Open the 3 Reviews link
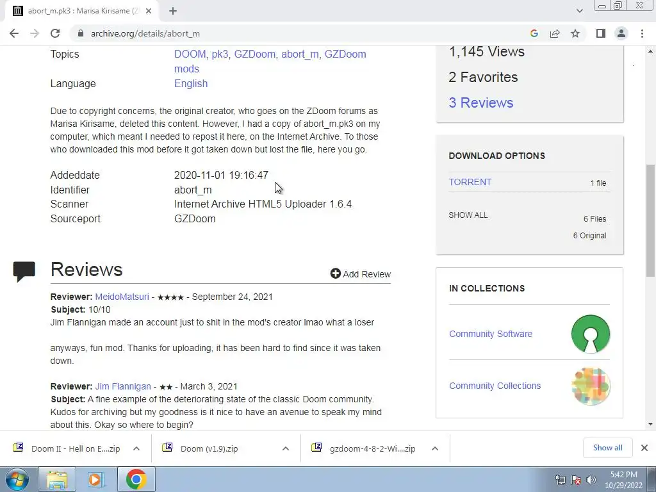 tap(480, 102)
